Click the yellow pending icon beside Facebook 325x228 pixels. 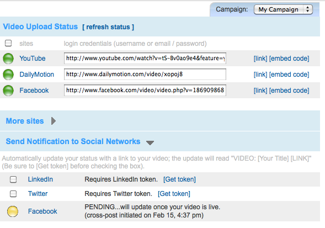13,211
